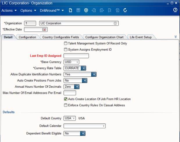This screenshot has height=142, width=180.
Task: Click the Delete circled-X toolbar icon
Action: point(86,10)
